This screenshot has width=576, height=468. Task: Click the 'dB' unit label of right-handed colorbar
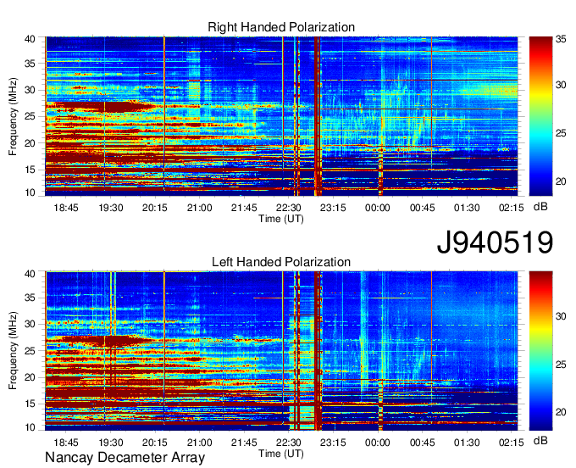(540, 207)
